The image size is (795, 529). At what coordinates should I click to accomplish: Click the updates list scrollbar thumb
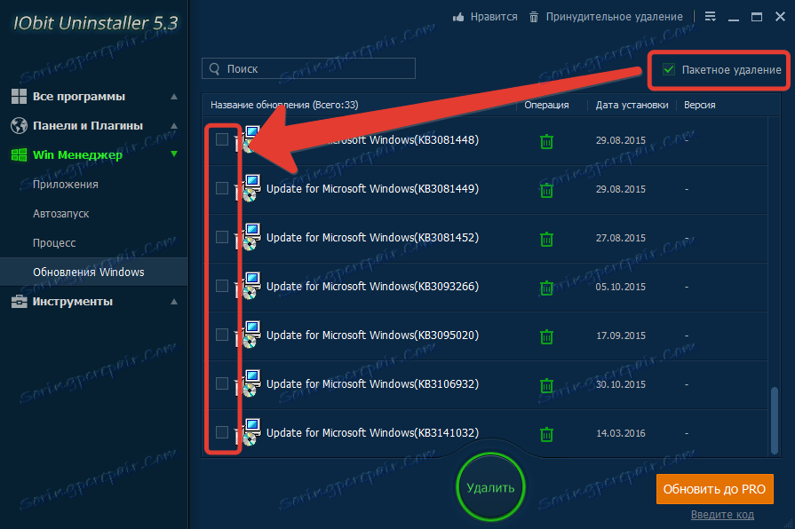(x=775, y=421)
